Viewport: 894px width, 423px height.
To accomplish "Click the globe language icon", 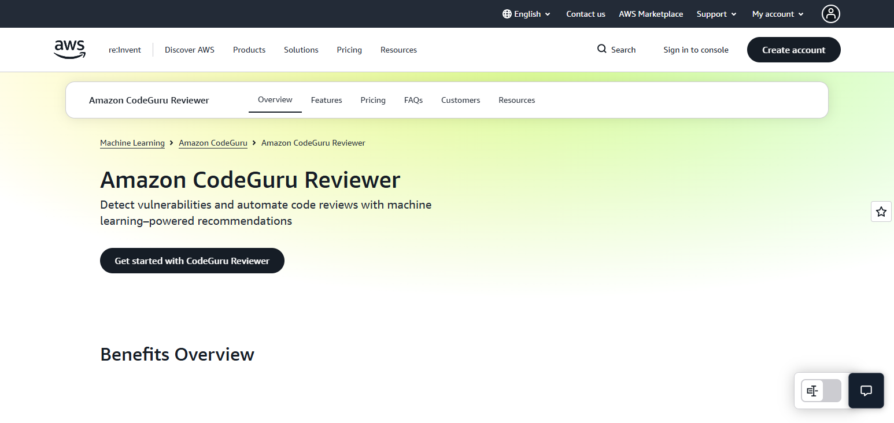I will pyautogui.click(x=507, y=14).
